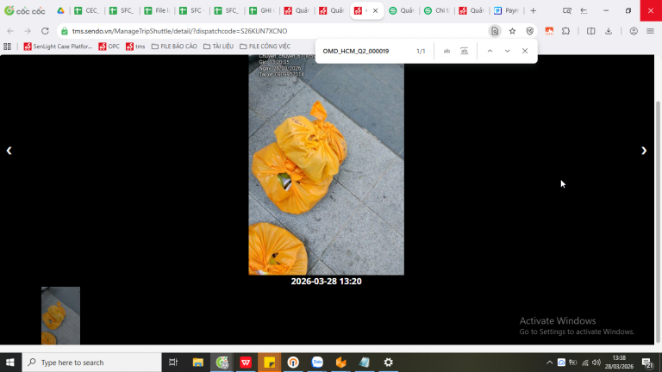Image resolution: width=662 pixels, height=372 pixels.
Task: Click the browser forward arrow
Action: coord(28,31)
